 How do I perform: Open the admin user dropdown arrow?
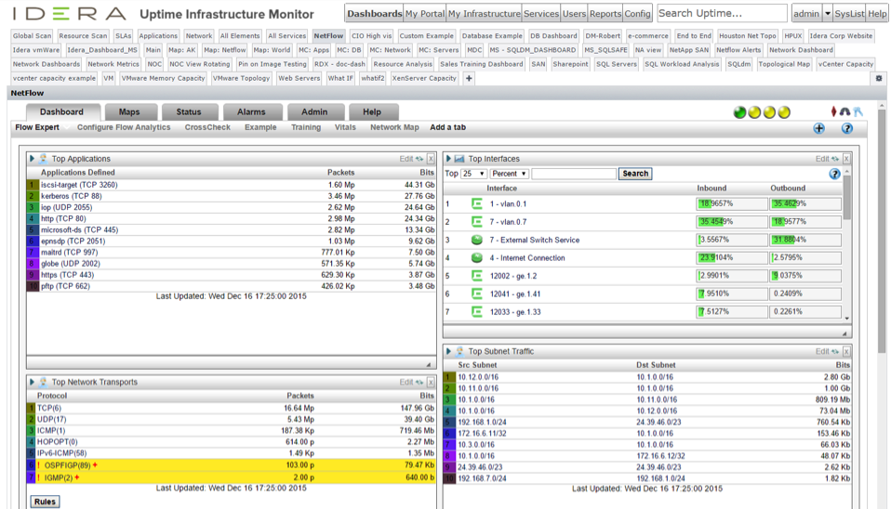pos(828,14)
